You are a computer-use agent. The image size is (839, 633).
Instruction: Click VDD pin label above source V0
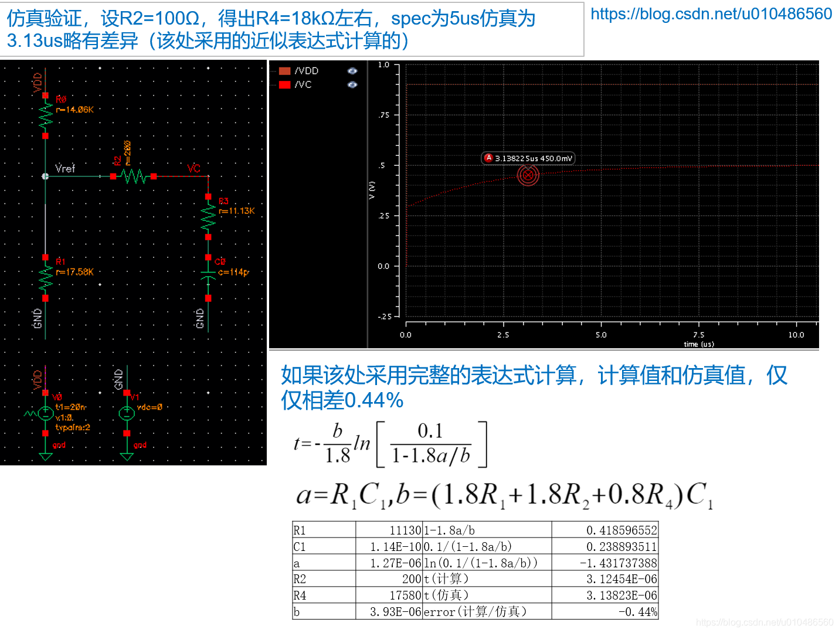click(x=38, y=380)
